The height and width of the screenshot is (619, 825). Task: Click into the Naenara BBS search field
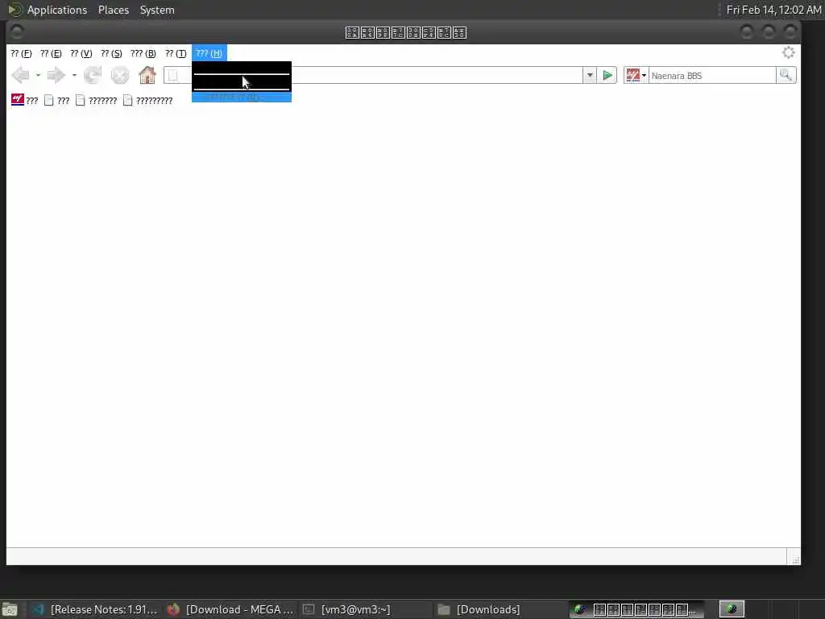712,75
